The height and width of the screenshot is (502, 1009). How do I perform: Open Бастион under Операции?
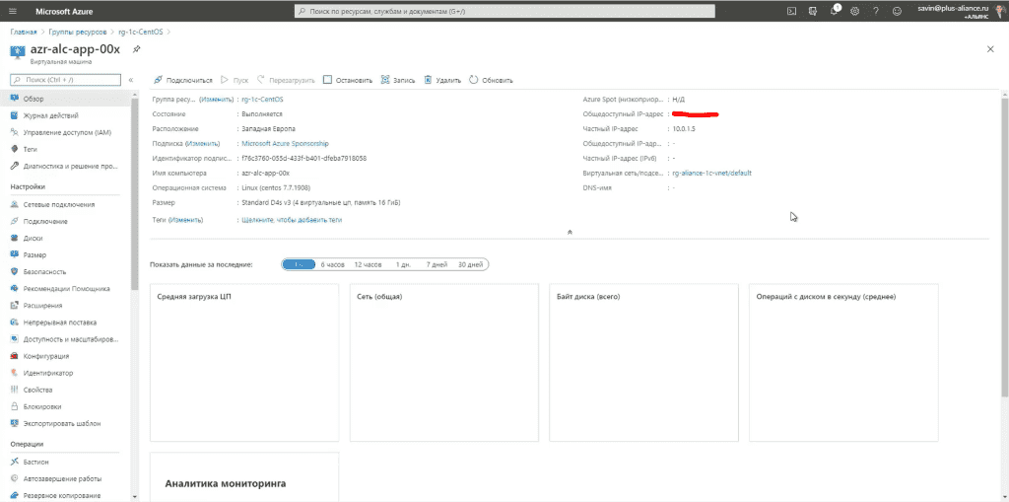(x=64, y=462)
